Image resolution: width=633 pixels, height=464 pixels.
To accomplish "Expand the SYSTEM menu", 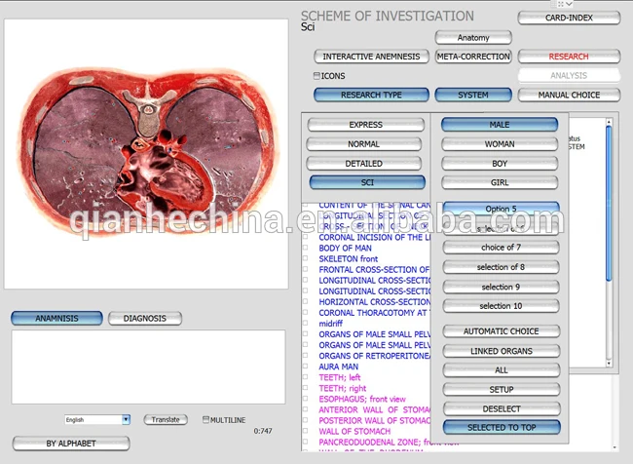I will [x=473, y=95].
